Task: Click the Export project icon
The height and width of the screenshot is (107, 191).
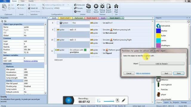Action: [x=109, y=6]
